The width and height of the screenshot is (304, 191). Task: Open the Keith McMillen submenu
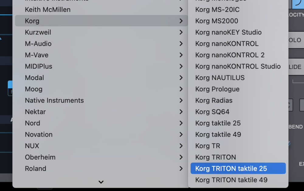tap(48, 10)
